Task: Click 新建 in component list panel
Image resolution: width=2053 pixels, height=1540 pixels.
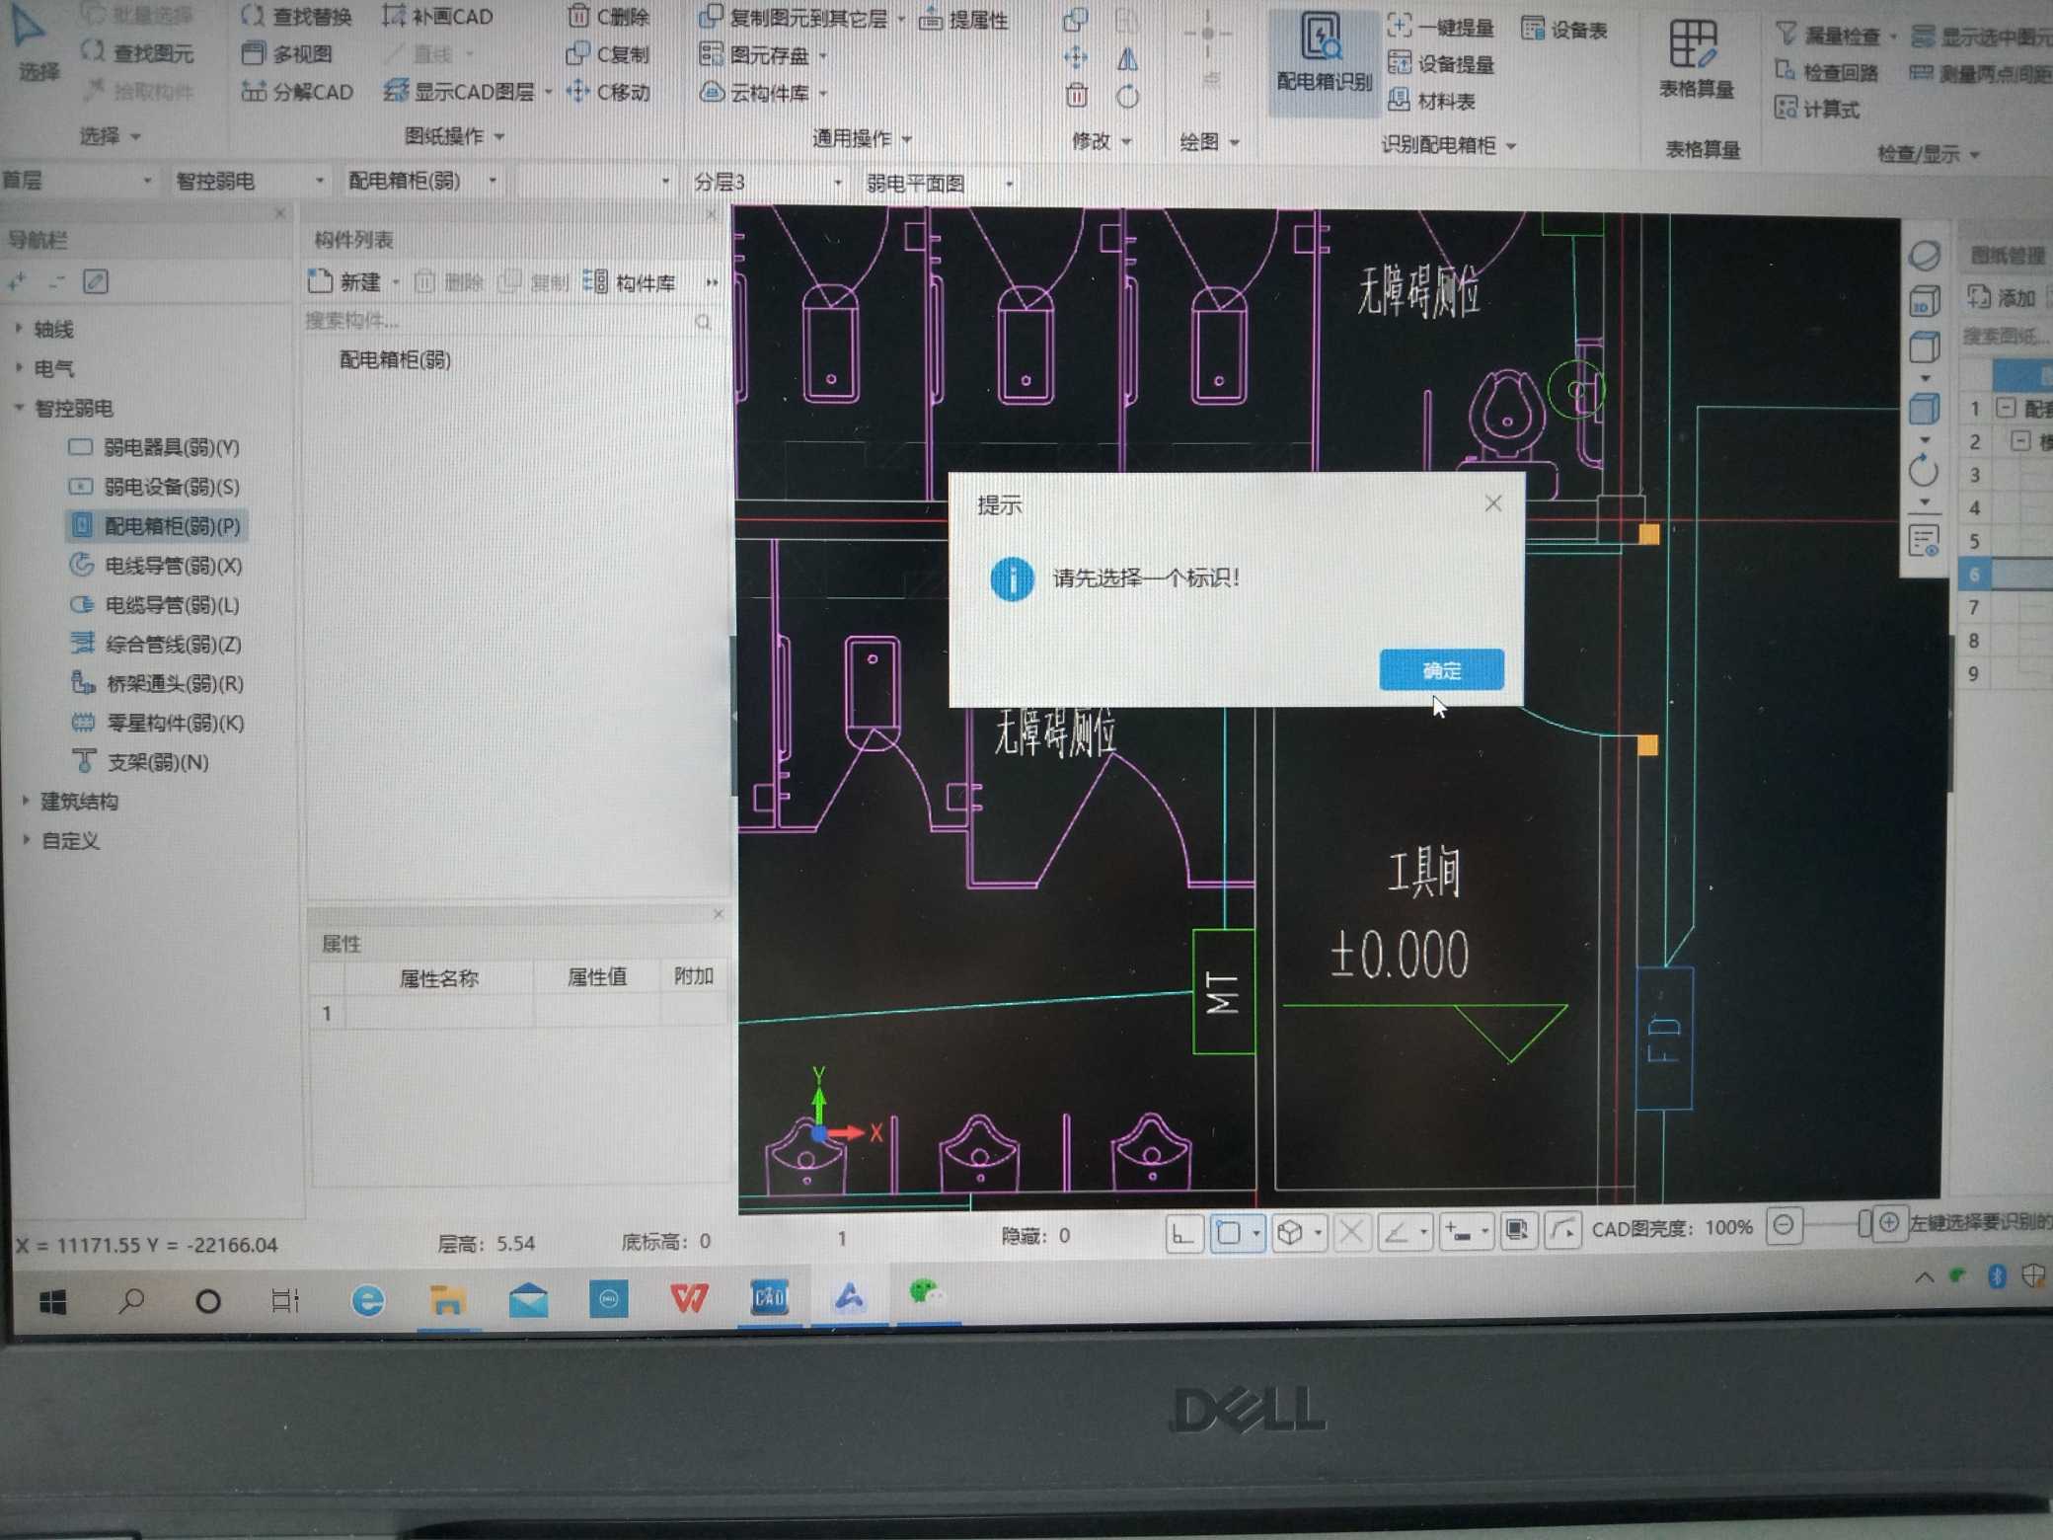Action: [344, 282]
